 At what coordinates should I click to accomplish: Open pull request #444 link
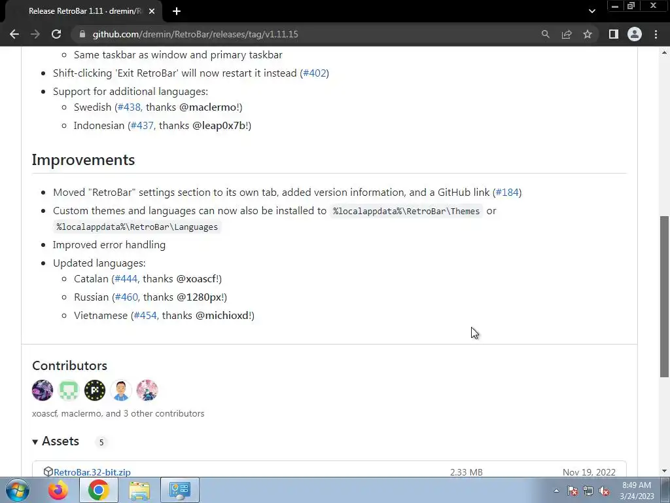126,279
